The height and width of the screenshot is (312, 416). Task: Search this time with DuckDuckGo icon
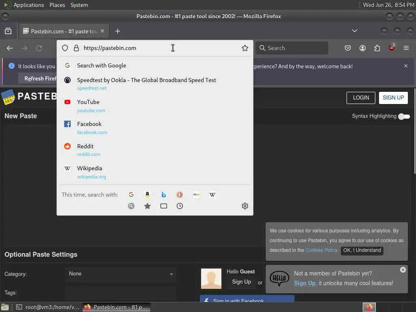tap(180, 195)
